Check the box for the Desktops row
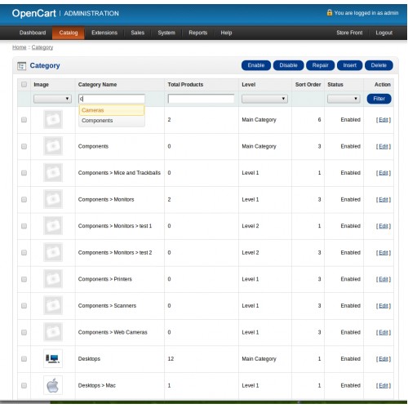This screenshot has height=408, width=408. 24,359
